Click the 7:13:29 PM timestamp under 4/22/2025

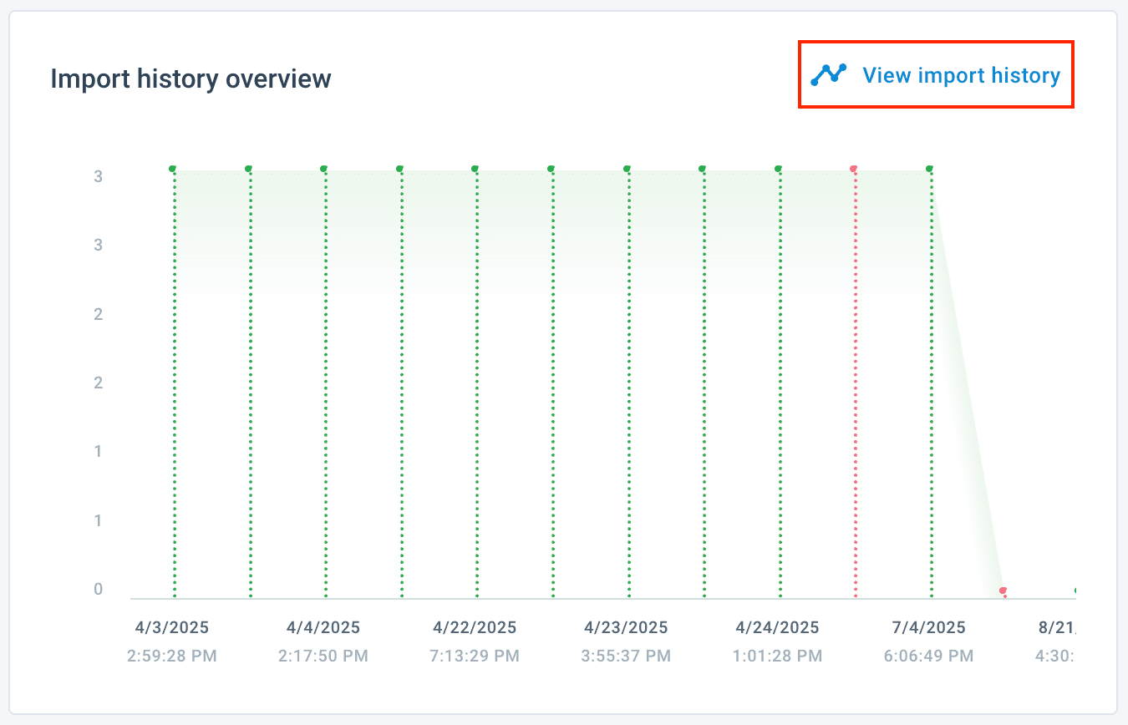click(475, 657)
